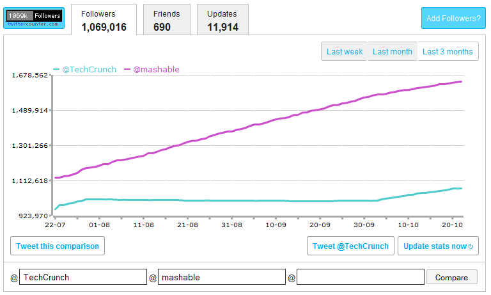The height and width of the screenshot is (295, 491).
Task: Focus the TechCrunch username input field
Action: pyautogui.click(x=83, y=277)
